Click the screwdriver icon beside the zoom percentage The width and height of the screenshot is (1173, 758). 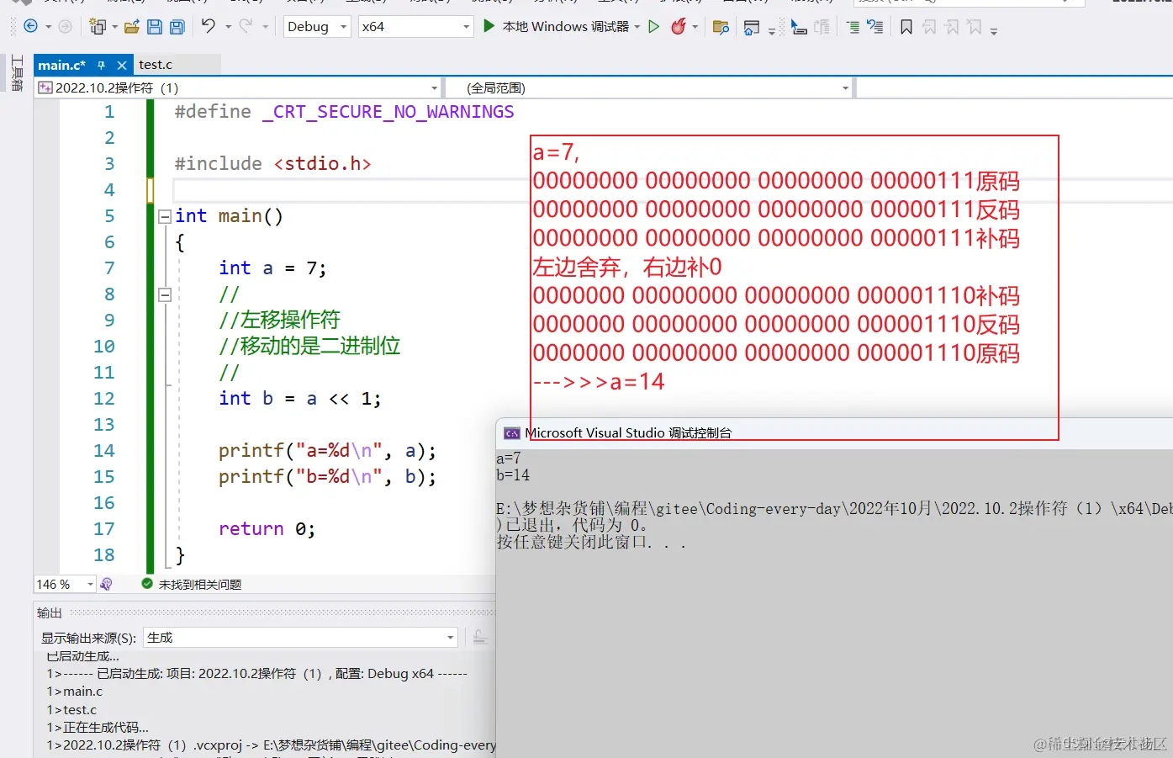coord(106,584)
